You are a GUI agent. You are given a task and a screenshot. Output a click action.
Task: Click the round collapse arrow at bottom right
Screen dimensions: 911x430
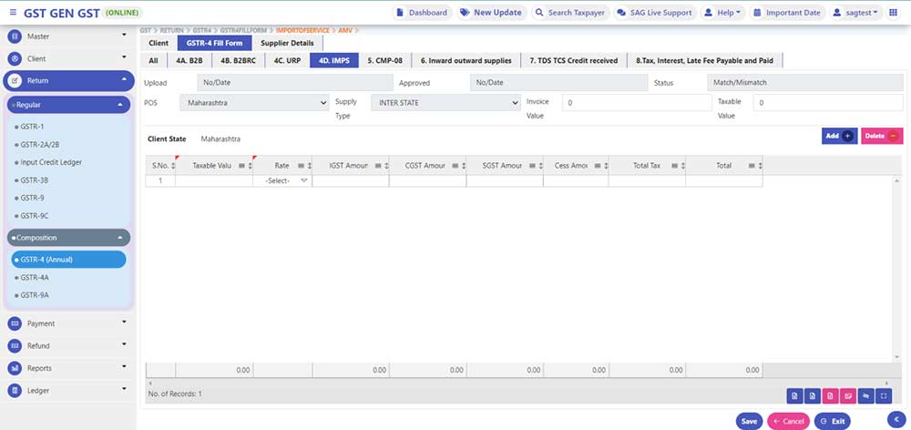(895, 417)
